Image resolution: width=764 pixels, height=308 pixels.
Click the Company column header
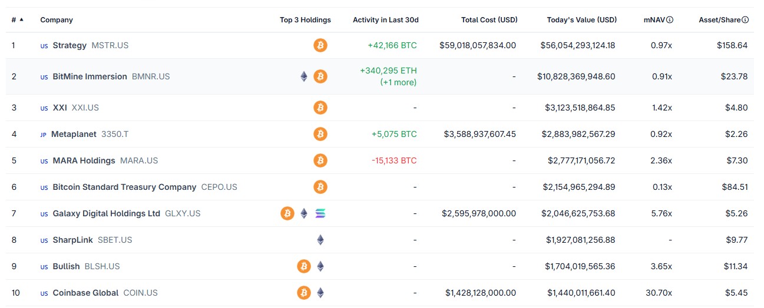coord(57,20)
